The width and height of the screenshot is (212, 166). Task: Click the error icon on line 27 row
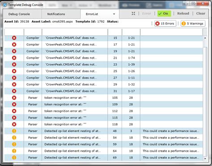(x=14, y=78)
